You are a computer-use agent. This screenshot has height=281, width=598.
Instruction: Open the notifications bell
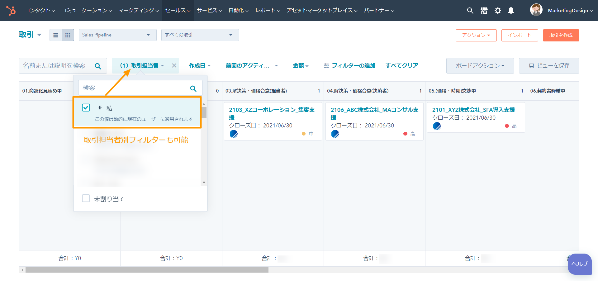point(511,11)
